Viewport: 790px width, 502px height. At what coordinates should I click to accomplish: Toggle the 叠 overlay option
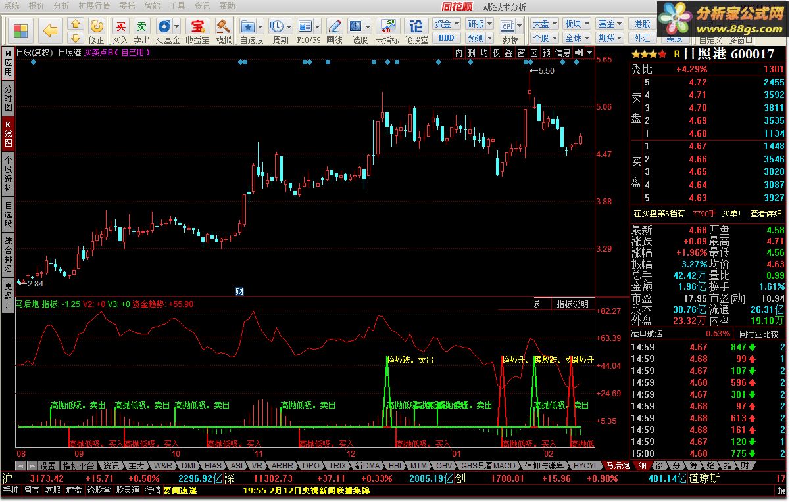point(508,53)
